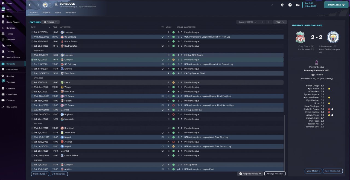350x180 pixels.
Task: Open the Season 2022/23 dropdown
Action: pos(247,22)
